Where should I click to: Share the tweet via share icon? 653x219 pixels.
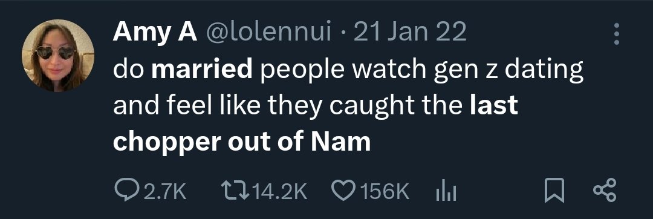click(604, 191)
